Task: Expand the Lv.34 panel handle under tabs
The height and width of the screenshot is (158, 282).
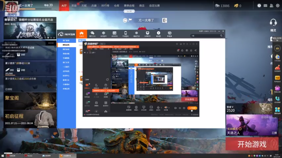Action: (129, 11)
